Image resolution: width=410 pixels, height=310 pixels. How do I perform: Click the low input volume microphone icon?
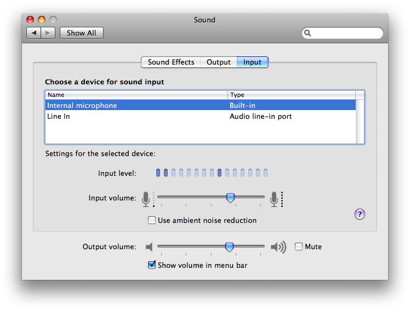pos(146,199)
